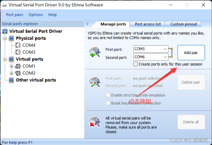This screenshot has width=212, height=145.
Task: Select COM4 in the tree
Action: point(29,45)
